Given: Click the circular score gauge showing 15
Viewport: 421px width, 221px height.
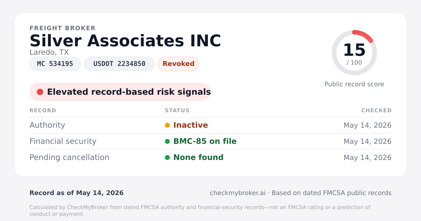Looking at the screenshot, I should (x=354, y=53).
